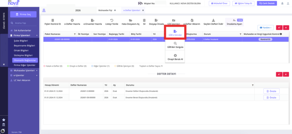Expand e-İşlemler sidebar section
The height and width of the screenshot is (134, 292).
click(24, 76)
